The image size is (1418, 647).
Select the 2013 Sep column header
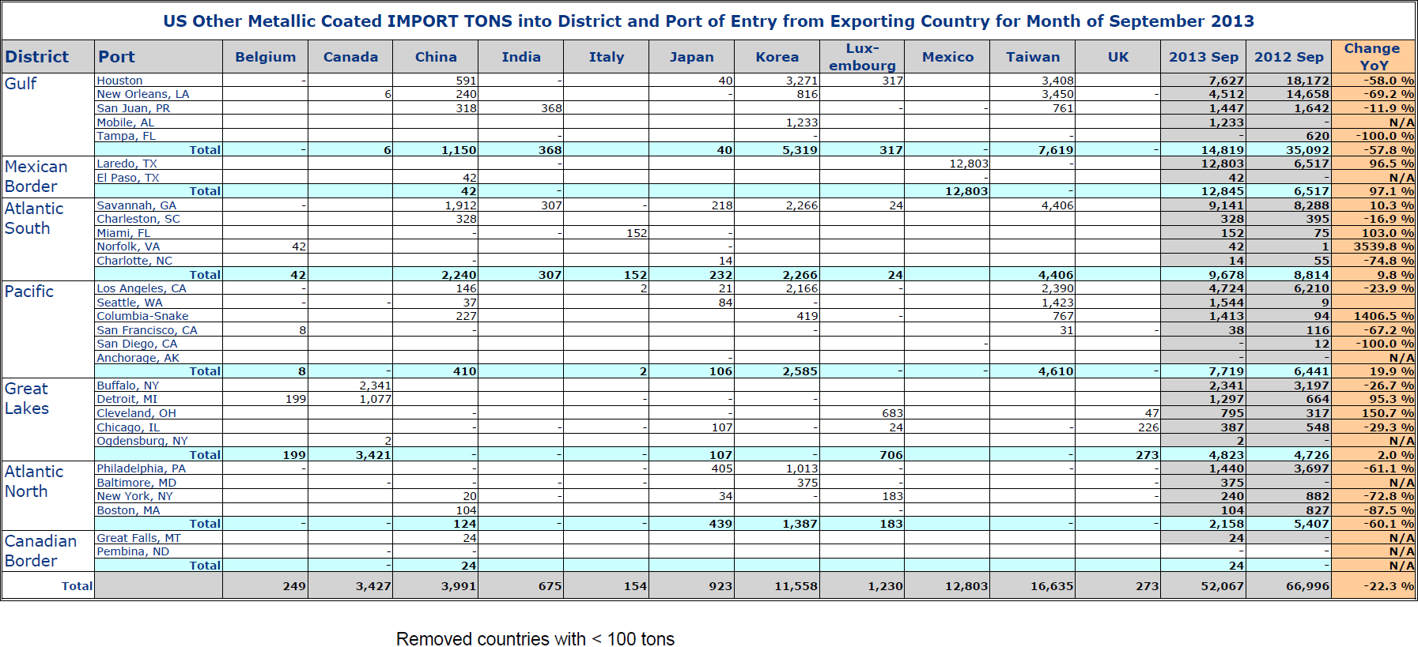1203,57
